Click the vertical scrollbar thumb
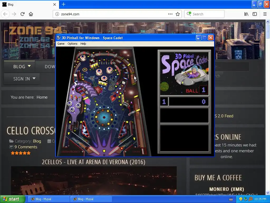The image size is (270, 203). [x=268, y=31]
